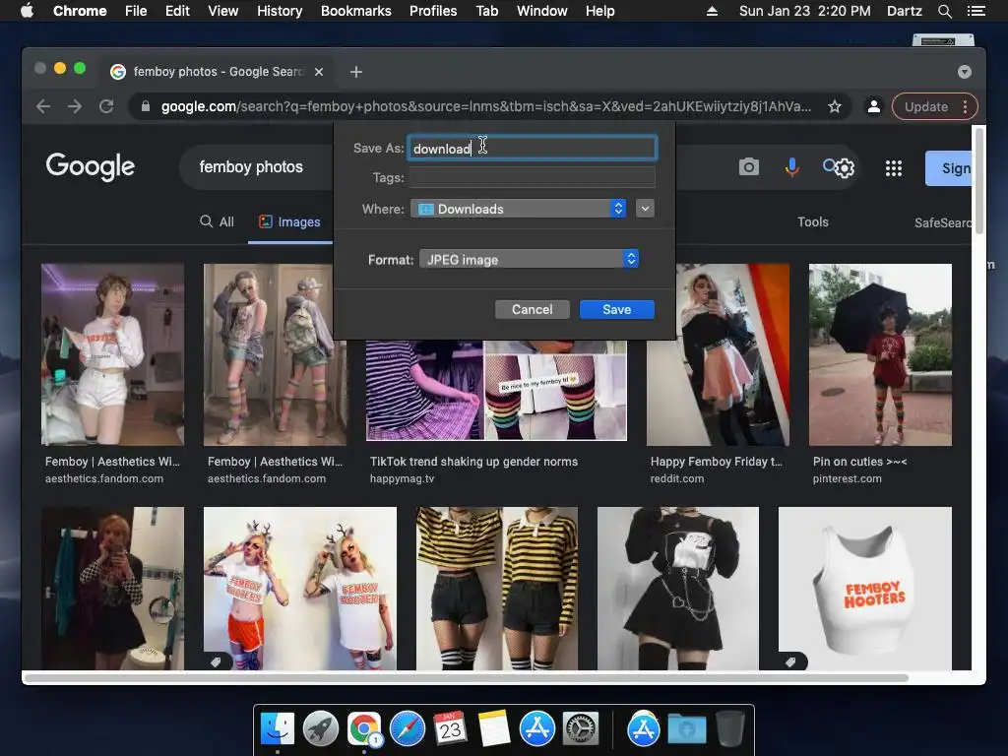Open the Downloads folder in Dock
This screenshot has height=756, width=1008.
(686, 729)
